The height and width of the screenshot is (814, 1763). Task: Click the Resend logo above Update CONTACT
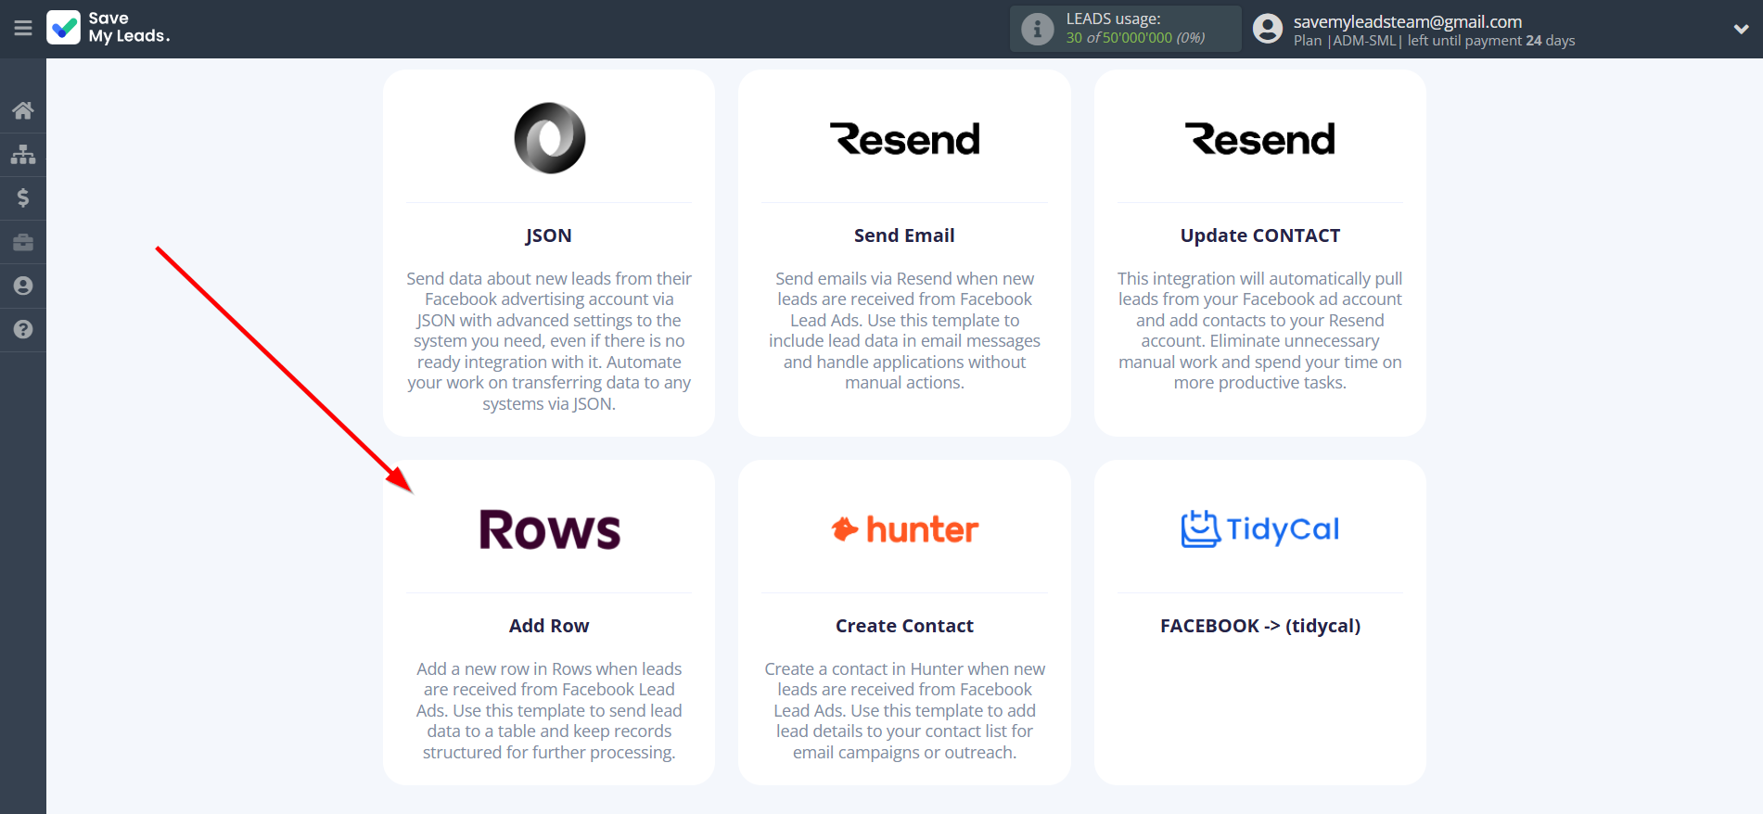[1260, 139]
